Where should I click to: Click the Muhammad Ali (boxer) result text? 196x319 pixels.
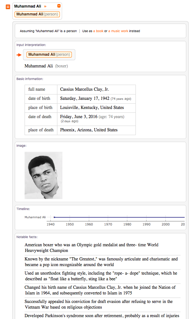46,66
